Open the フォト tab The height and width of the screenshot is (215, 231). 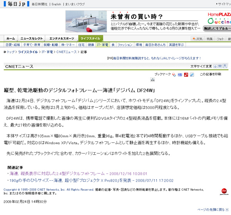coord(220,39)
